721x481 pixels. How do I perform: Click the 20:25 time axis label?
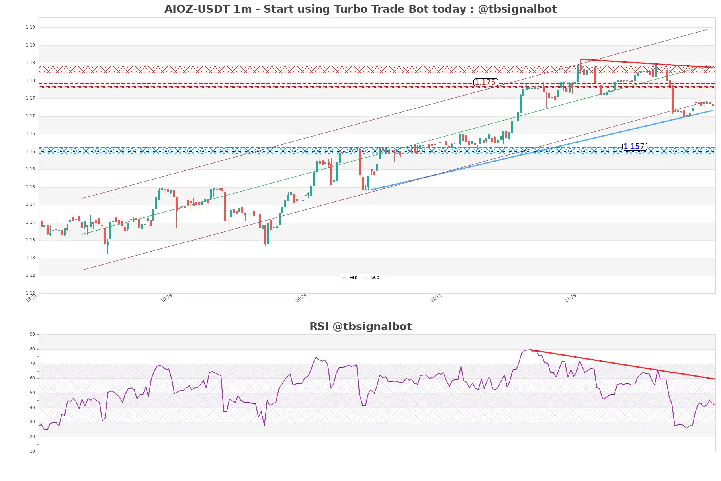click(x=301, y=298)
